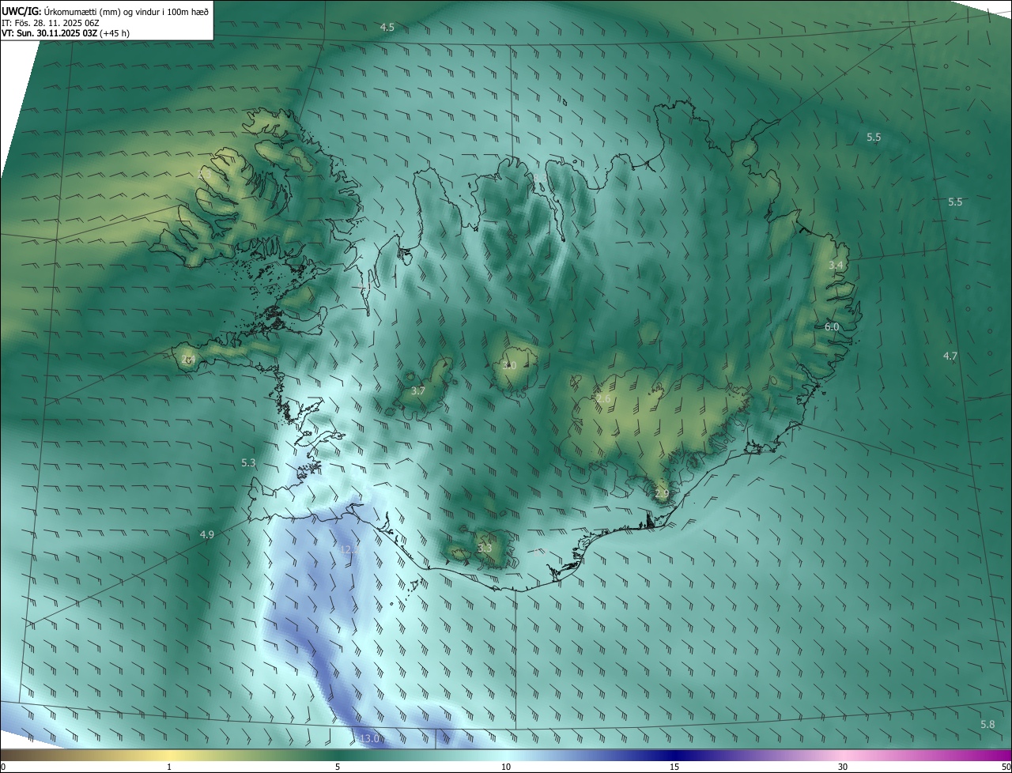Click the 2.9 value near the south coast
The height and width of the screenshot is (773, 1012).
tap(663, 493)
